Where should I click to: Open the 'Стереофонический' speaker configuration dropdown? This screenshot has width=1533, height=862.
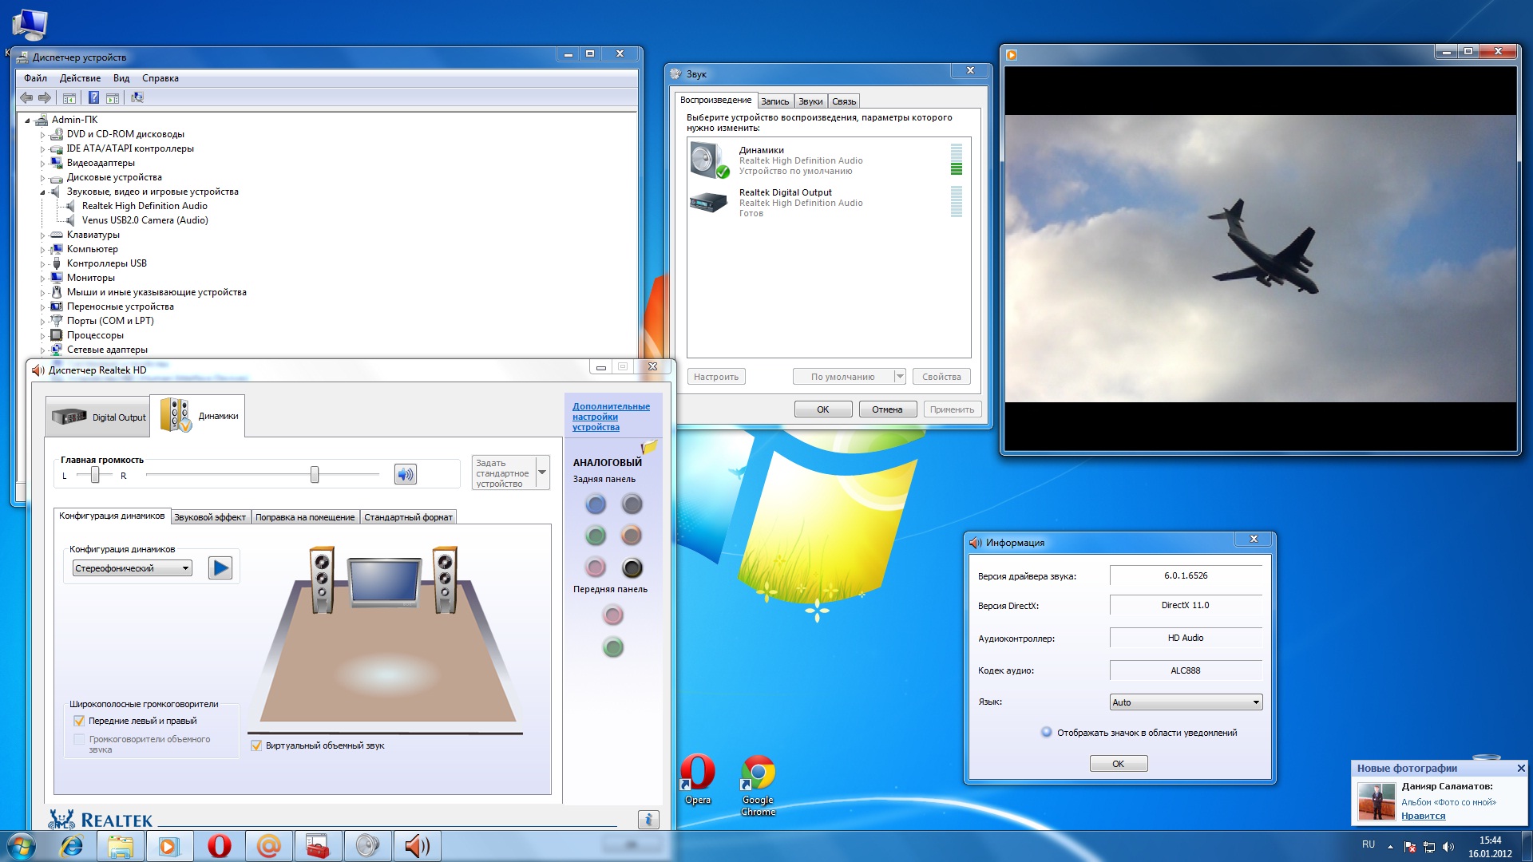coord(133,568)
